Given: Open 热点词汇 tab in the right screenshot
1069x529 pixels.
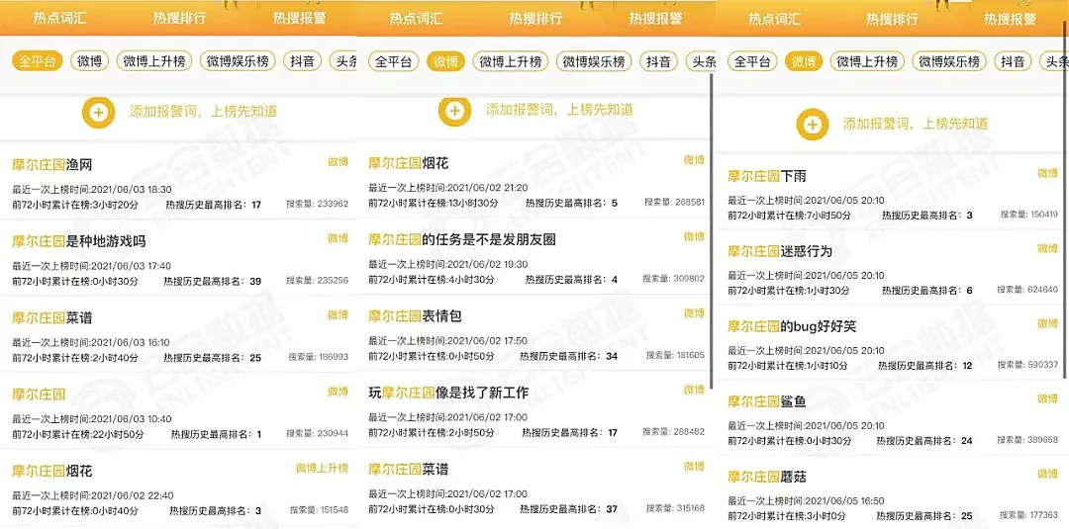Looking at the screenshot, I should point(774,19).
